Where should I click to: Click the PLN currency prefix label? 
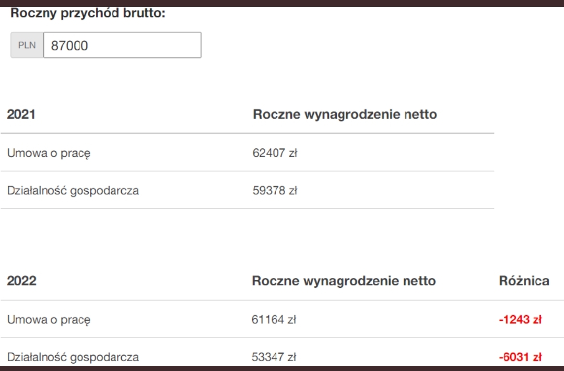coord(27,45)
